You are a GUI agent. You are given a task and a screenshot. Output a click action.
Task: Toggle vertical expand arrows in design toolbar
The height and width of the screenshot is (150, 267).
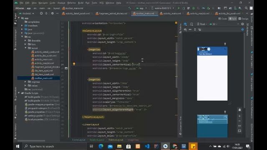[x=195, y=30]
